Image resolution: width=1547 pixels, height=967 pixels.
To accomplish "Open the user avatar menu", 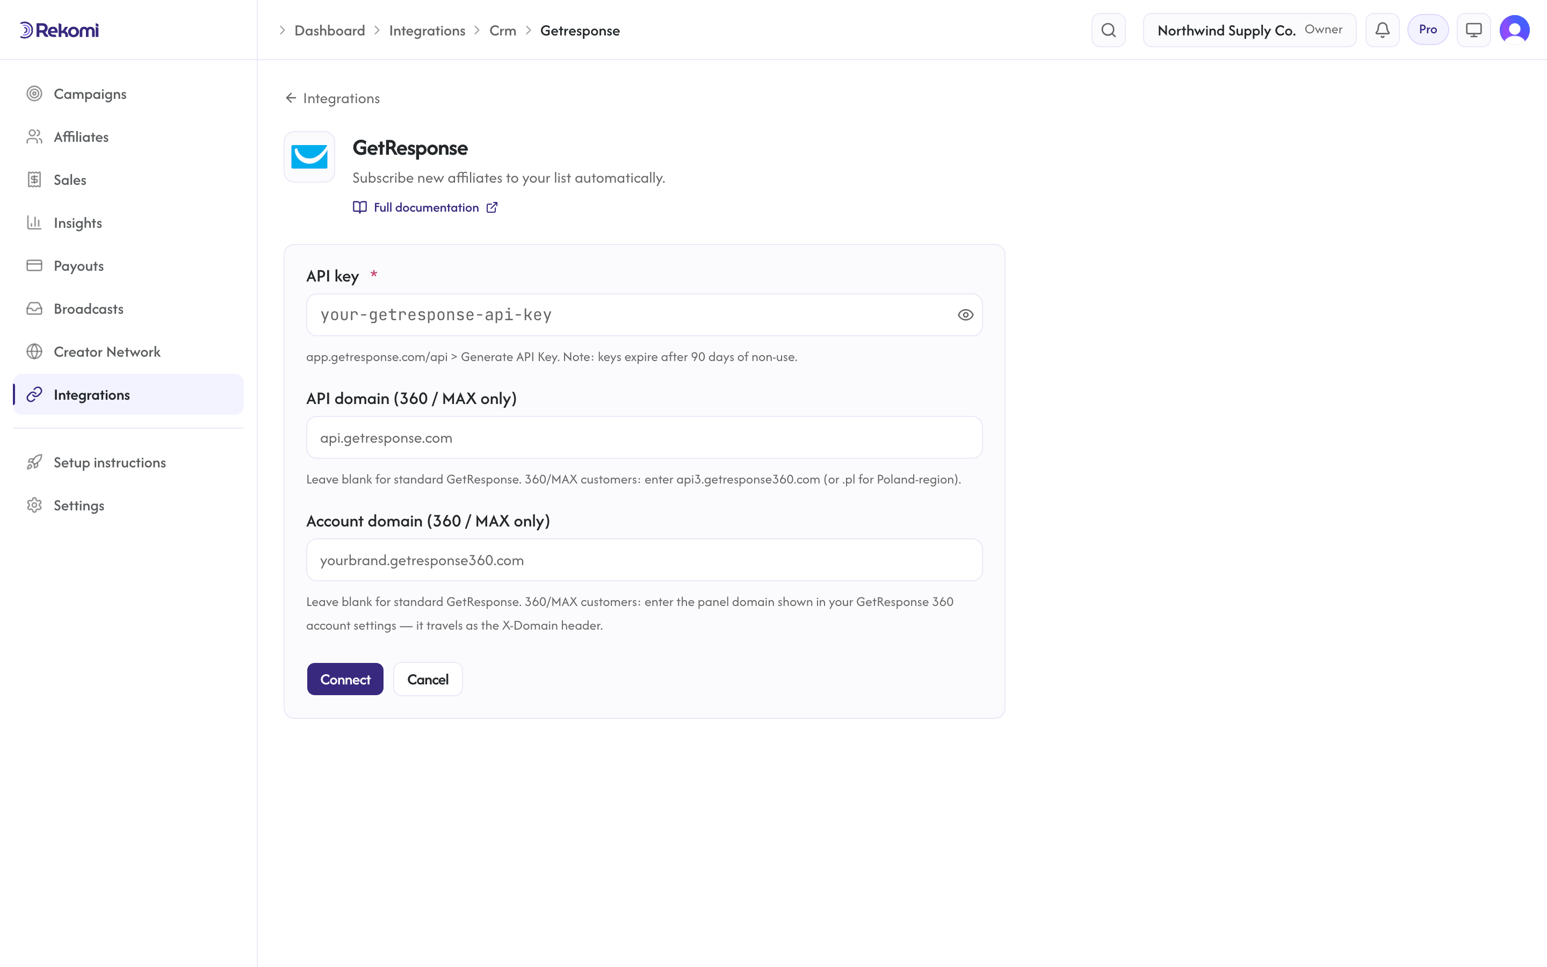I will (x=1514, y=30).
